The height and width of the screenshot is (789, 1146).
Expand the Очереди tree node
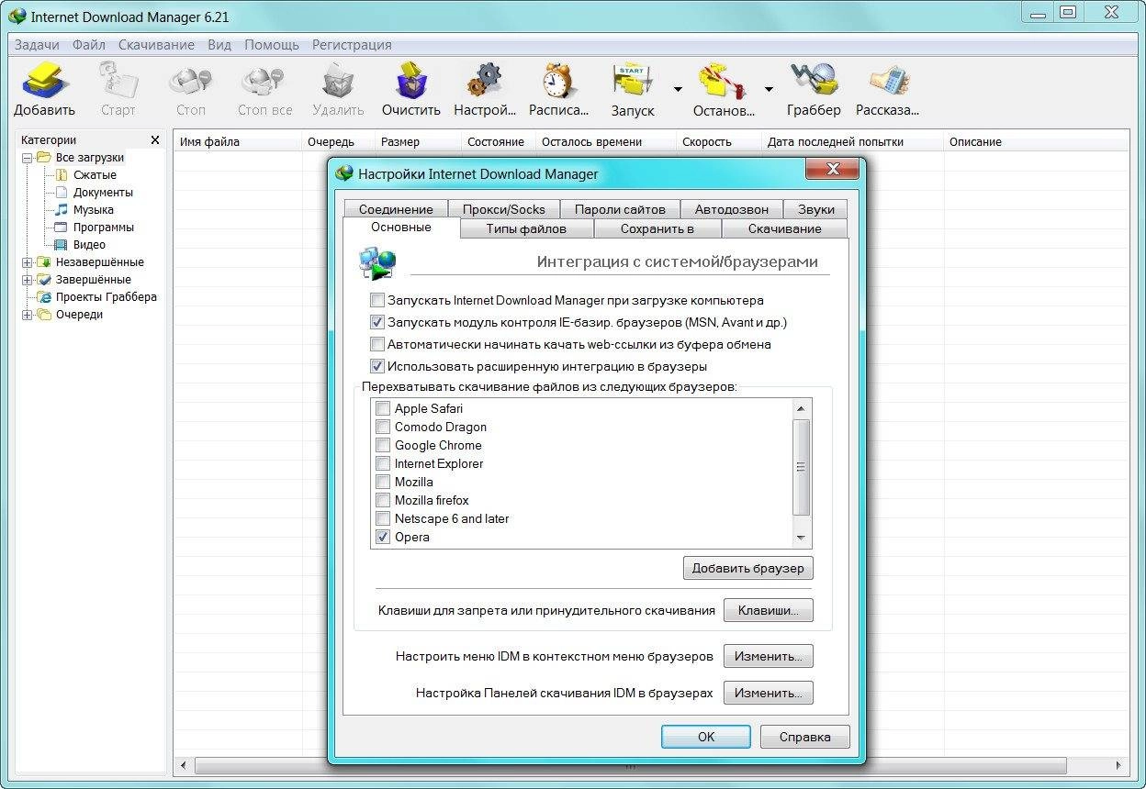[27, 315]
